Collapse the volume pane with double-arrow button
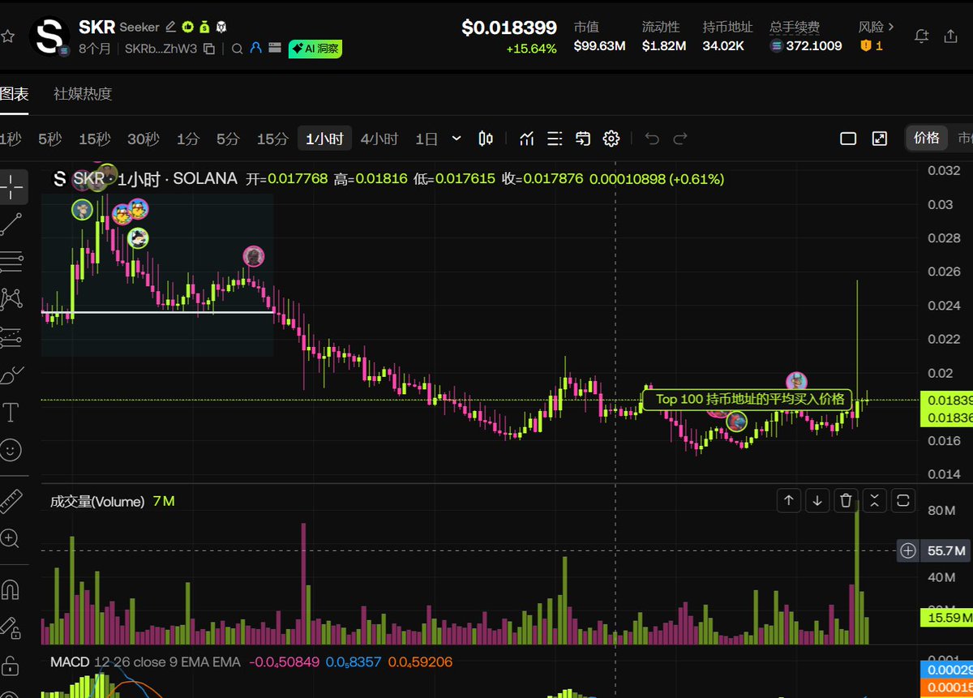This screenshot has width=973, height=698. [x=874, y=500]
